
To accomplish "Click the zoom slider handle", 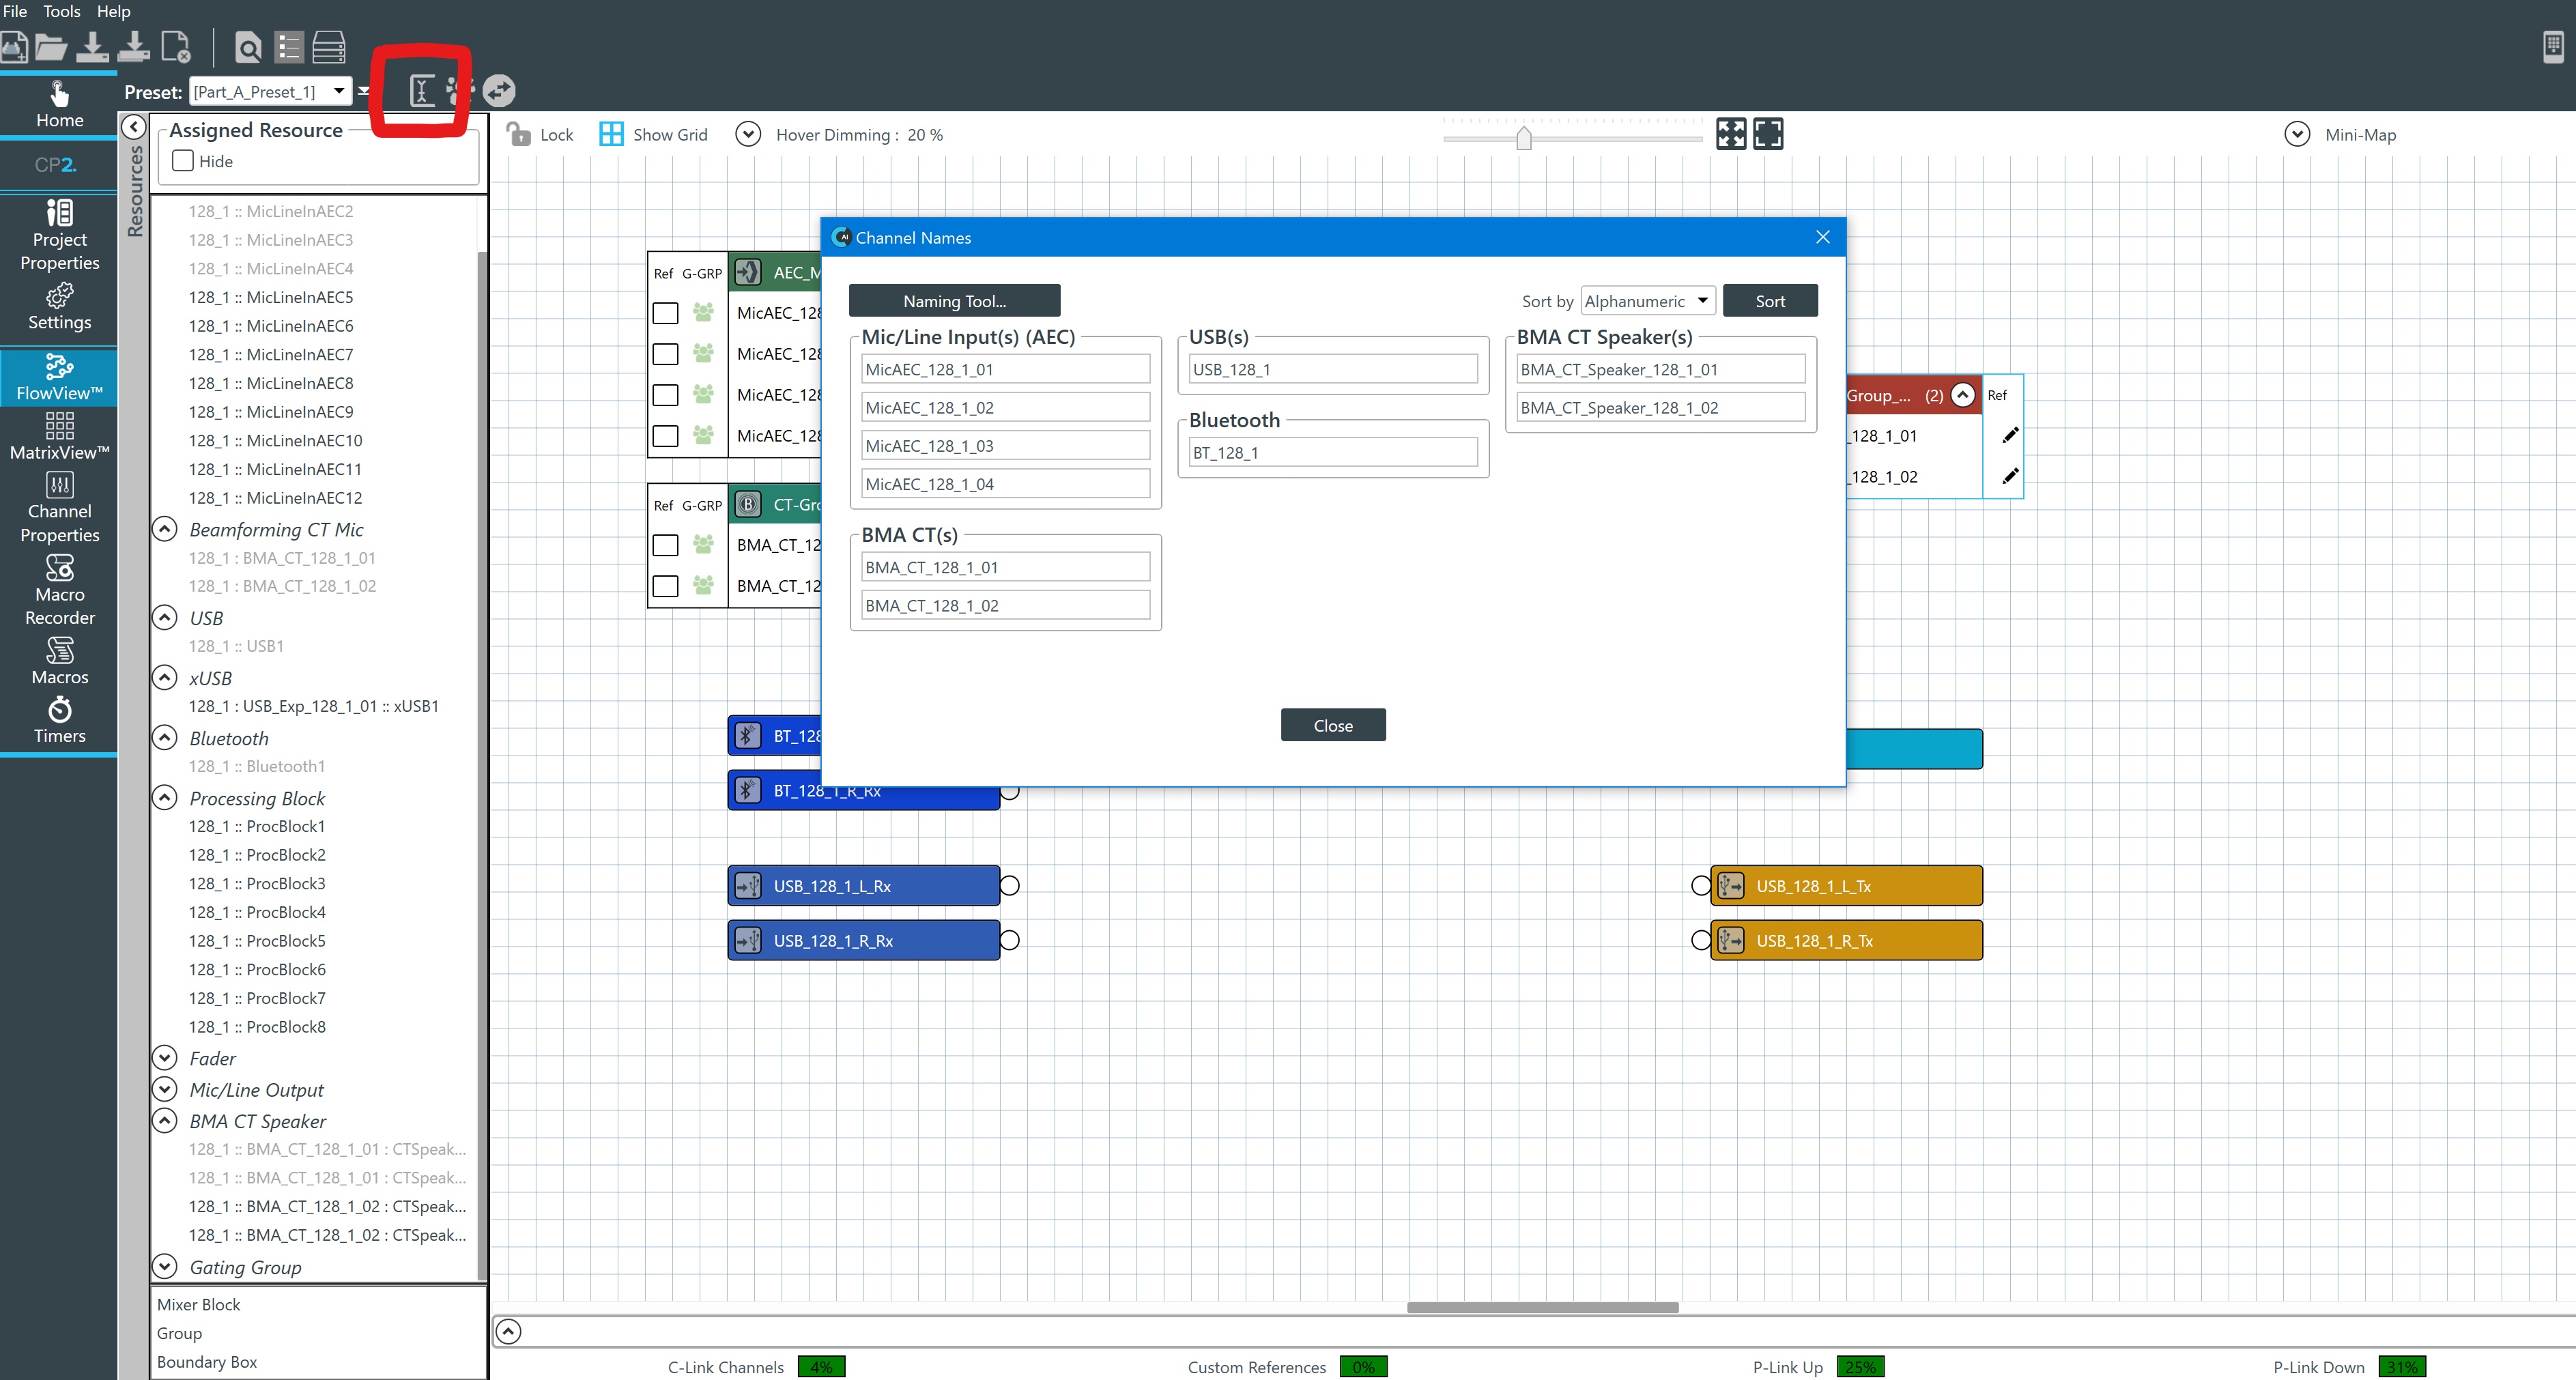I will 1523,138.
